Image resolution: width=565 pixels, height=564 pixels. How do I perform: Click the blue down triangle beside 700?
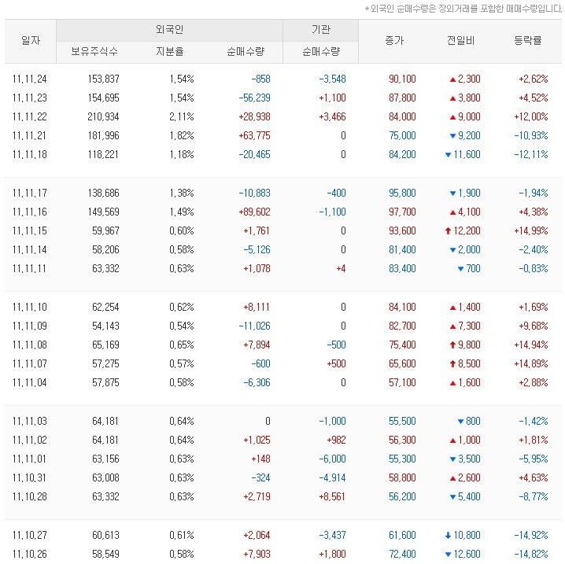[460, 268]
